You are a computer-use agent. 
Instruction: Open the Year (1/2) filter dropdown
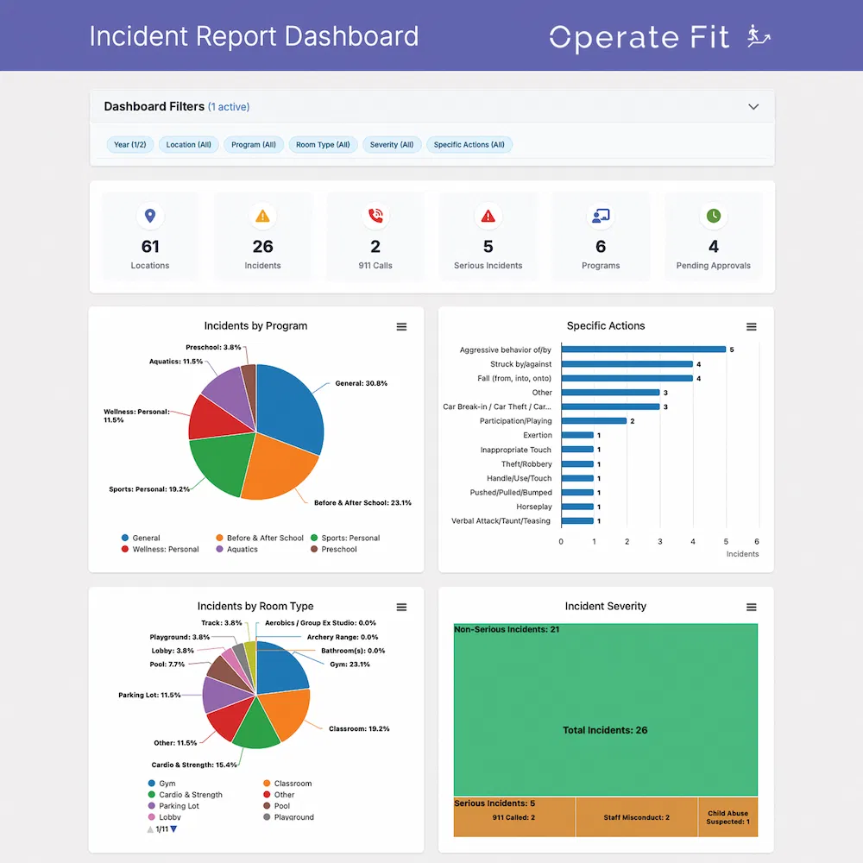pos(129,144)
